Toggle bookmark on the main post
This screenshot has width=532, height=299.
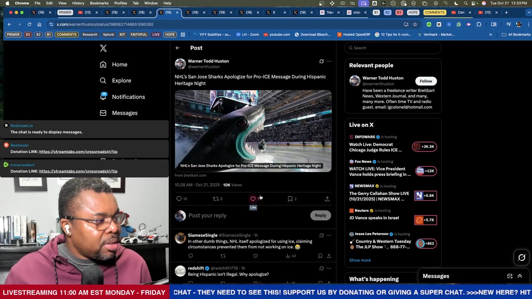290,199
